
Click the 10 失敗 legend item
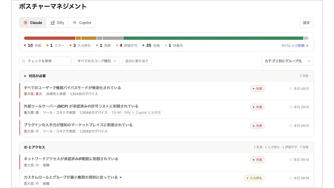(x=33, y=45)
